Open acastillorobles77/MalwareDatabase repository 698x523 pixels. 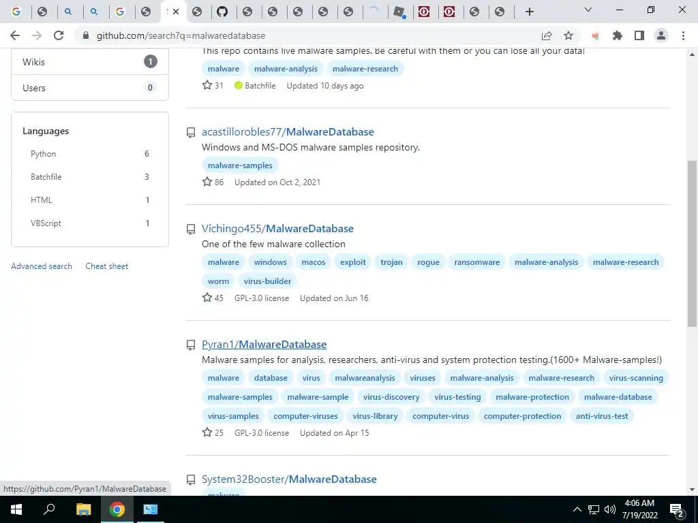click(288, 131)
